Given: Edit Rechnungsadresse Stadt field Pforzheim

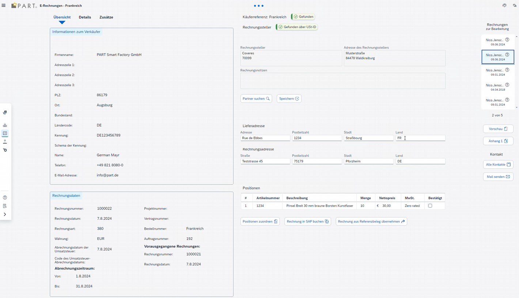Looking at the screenshot, I should click(x=369, y=161).
